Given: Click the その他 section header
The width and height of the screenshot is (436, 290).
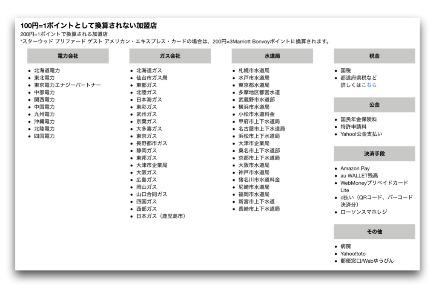Looking at the screenshot, I should click(x=374, y=232).
